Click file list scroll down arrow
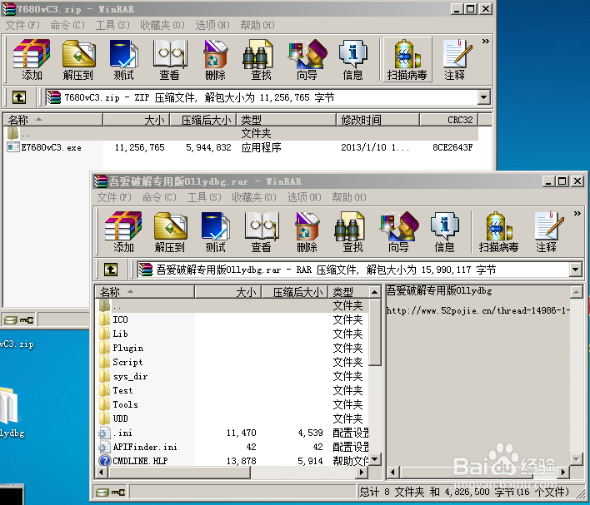Viewport: 590px width, 505px height. click(x=375, y=459)
